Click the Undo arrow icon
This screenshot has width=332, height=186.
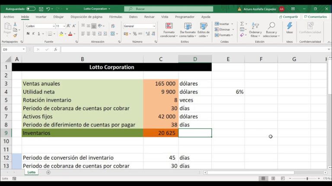48,9
